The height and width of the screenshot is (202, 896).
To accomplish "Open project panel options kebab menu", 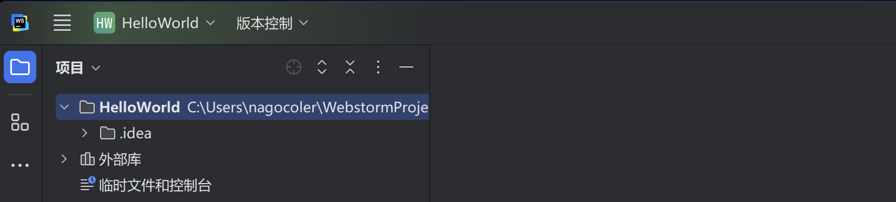I will [378, 67].
